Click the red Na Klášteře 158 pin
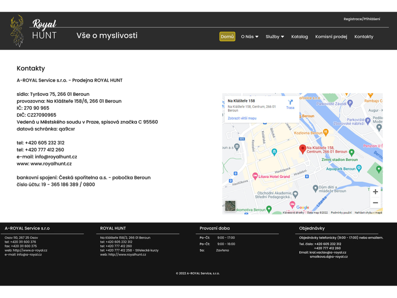 302,149
